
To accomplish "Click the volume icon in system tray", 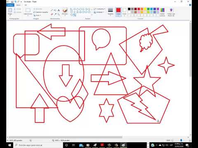I will point(167,145).
